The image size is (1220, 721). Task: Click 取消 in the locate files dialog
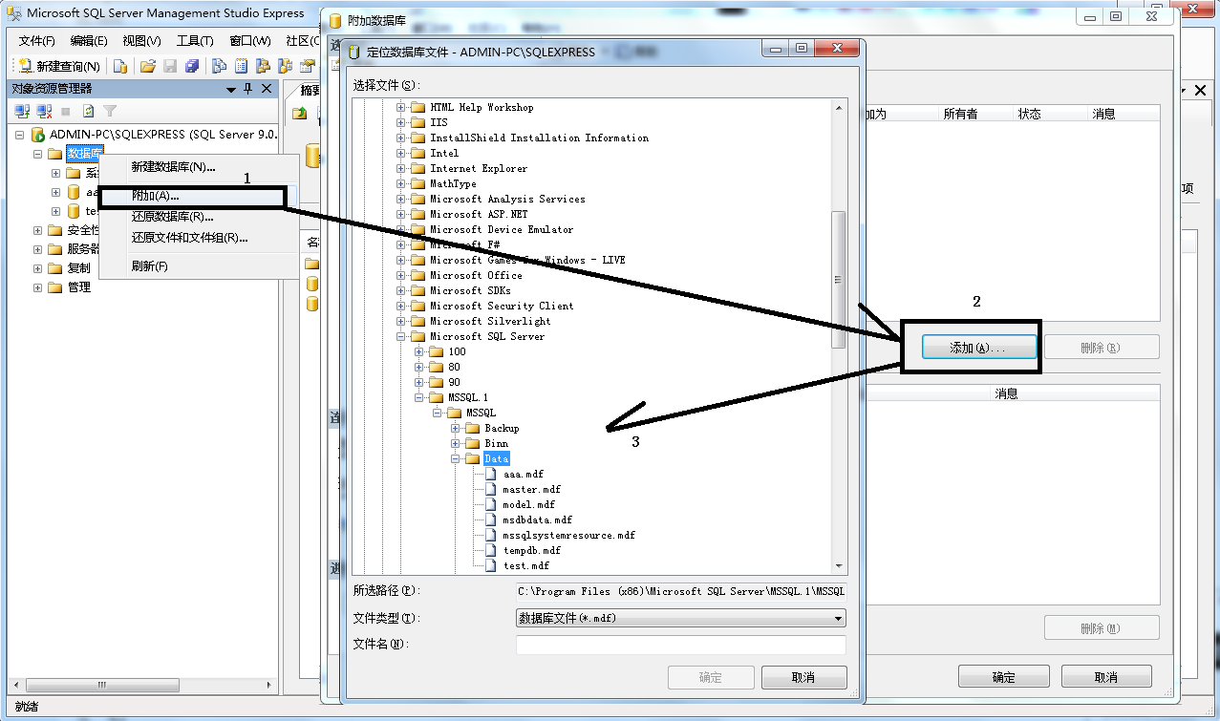pos(803,677)
